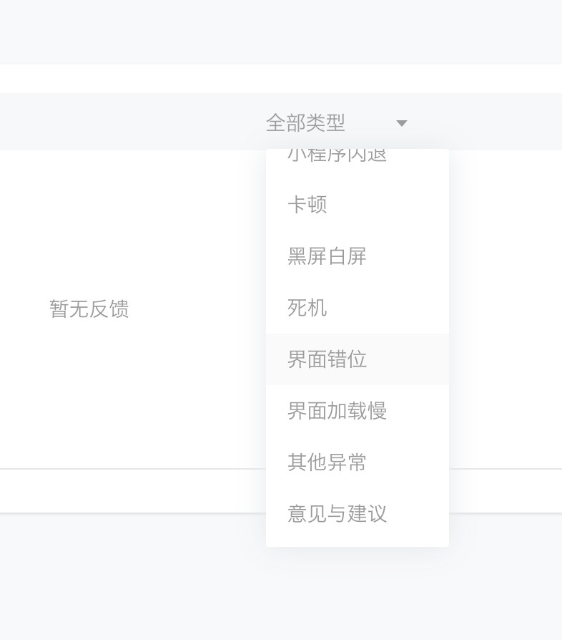562x640 pixels.
Task: Choose 界面加载慢 from the list
Action: point(337,411)
